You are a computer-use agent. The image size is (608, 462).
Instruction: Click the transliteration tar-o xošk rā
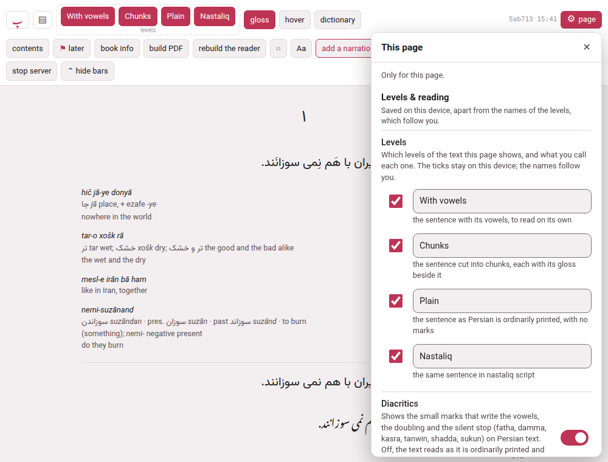(x=102, y=236)
